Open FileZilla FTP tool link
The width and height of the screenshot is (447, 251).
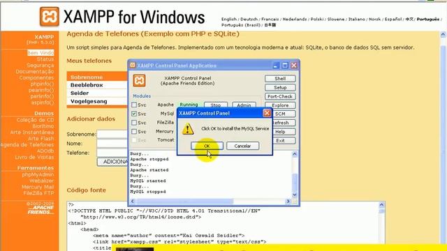(38, 193)
